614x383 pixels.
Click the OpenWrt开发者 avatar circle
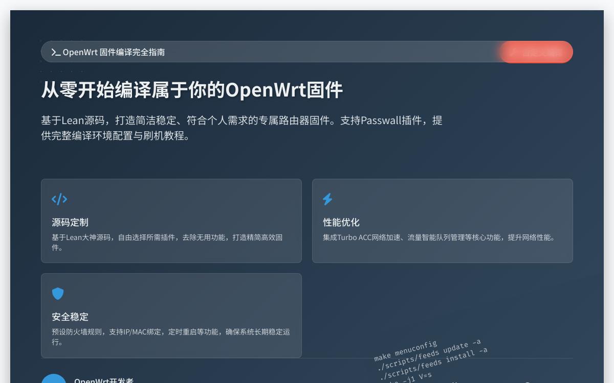(54, 380)
